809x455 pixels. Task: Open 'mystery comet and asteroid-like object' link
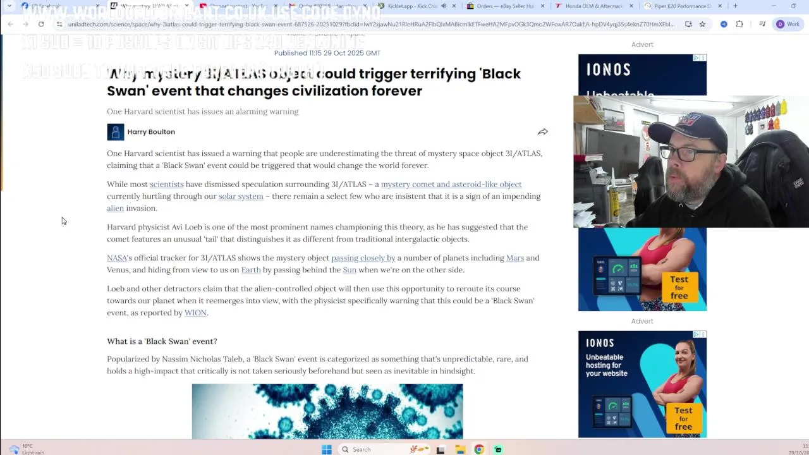(x=451, y=184)
